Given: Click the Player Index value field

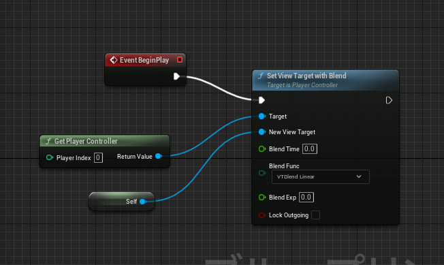Looking at the screenshot, I should click(x=98, y=157).
